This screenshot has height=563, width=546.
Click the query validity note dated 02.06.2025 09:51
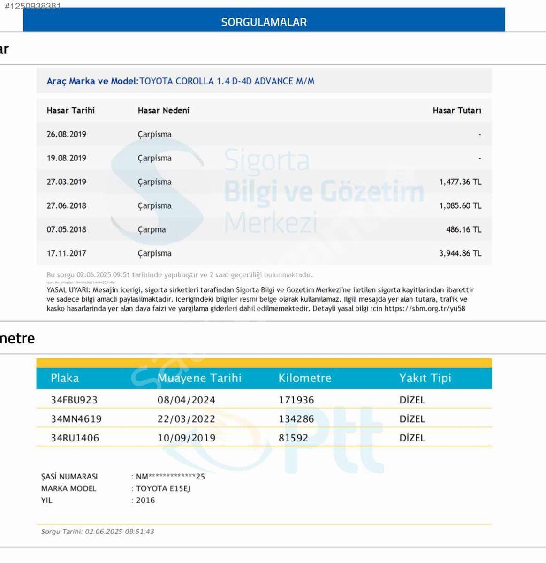coord(180,275)
